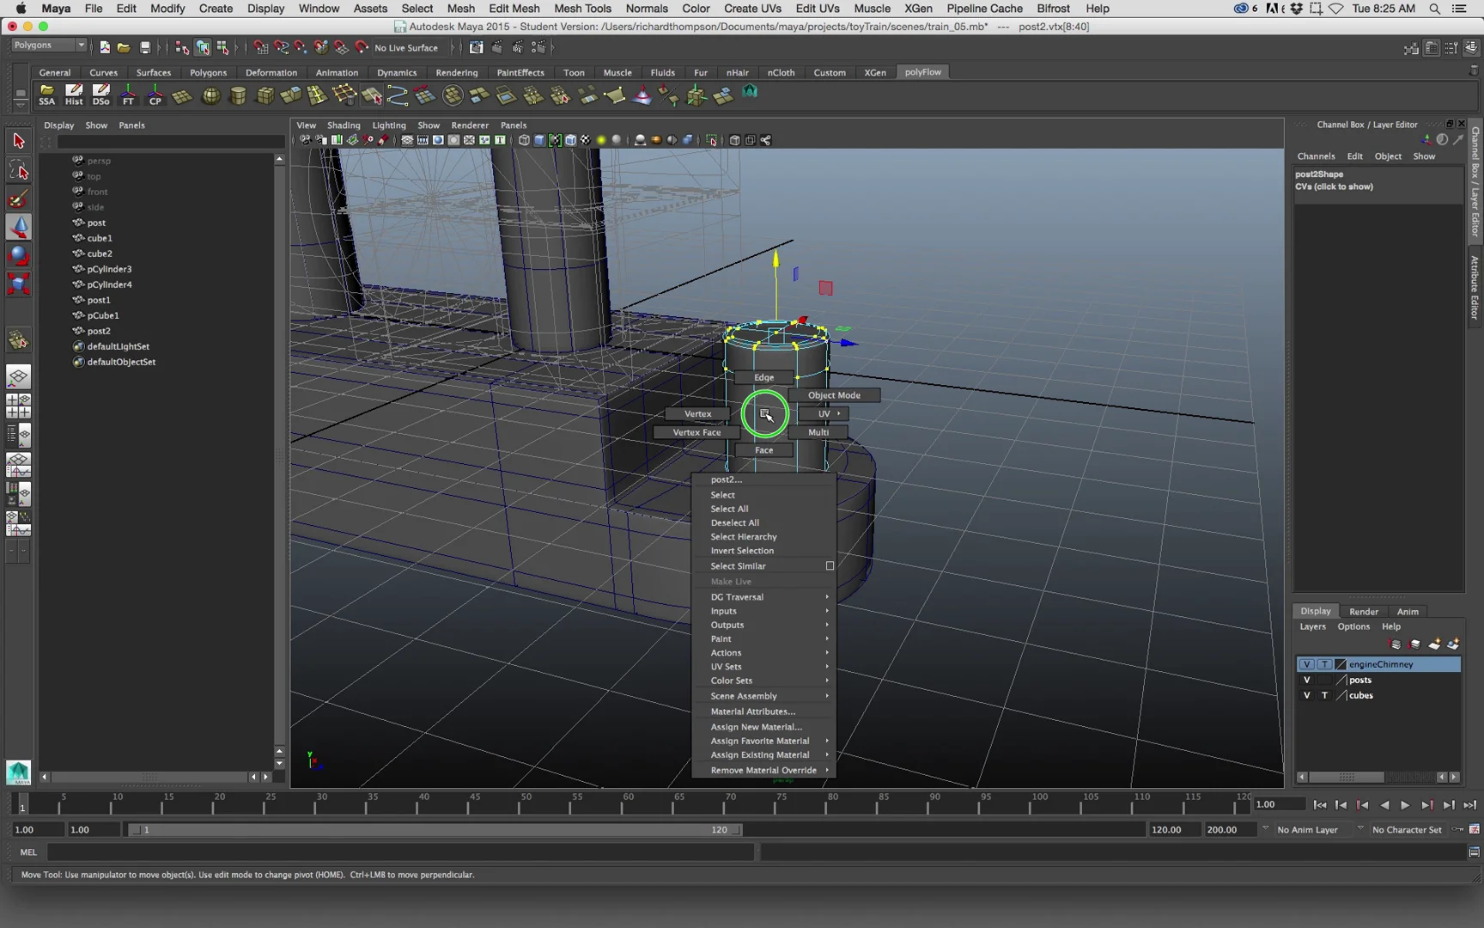1484x928 pixels.
Task: Open the Mesh Tools menu
Action: coord(582,9)
